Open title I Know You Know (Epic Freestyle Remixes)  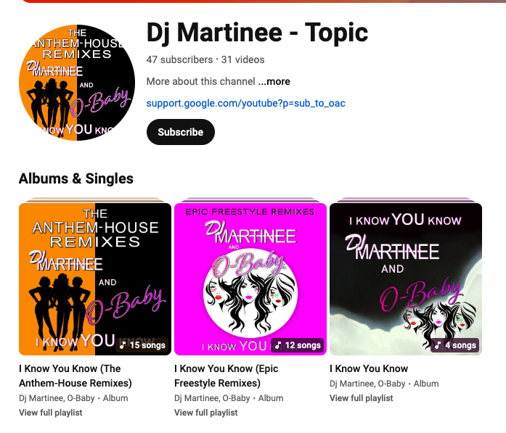(227, 376)
